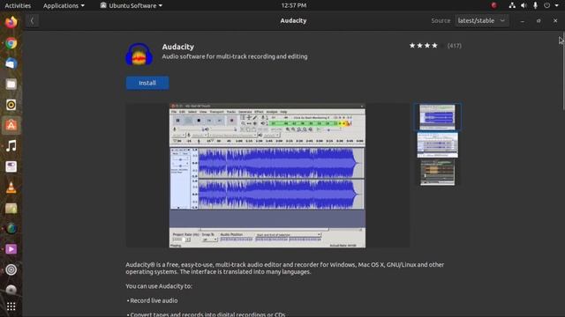Click the red recording indicator in top bar
This screenshot has width=565, height=317.
[x=493, y=5]
